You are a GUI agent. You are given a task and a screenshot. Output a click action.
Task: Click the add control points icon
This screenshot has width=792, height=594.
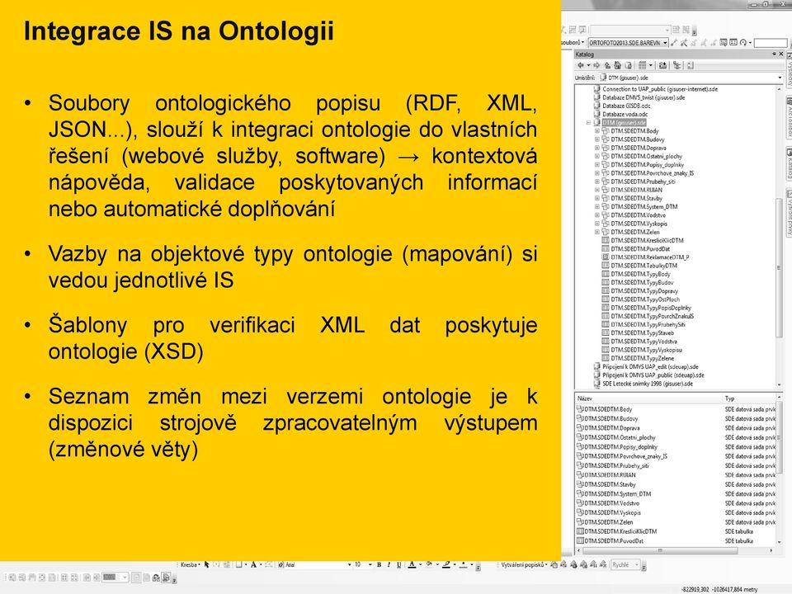pyautogui.click(x=674, y=43)
